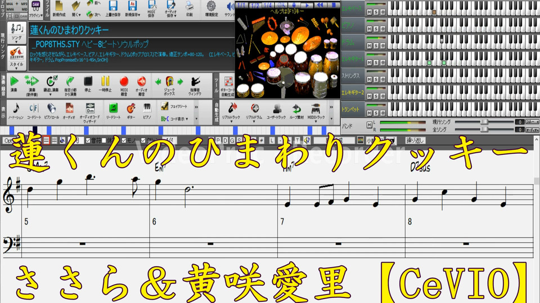This screenshot has width=540, height=303.
Task: Open the コード表示 chord display dropdown
Action: 174,119
